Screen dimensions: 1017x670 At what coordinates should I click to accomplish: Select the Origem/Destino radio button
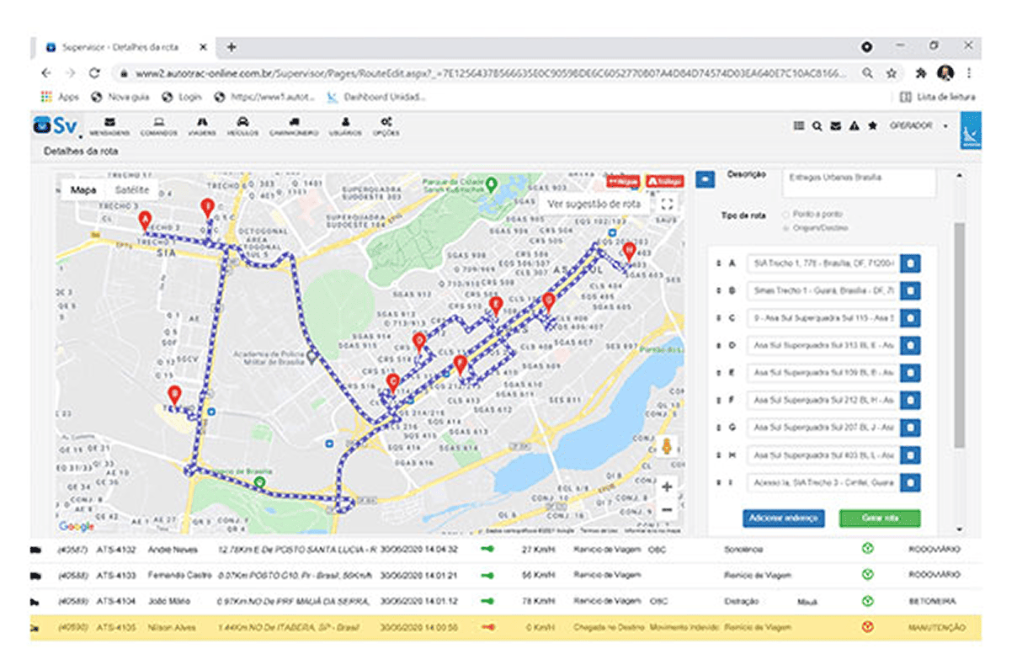[x=786, y=228]
